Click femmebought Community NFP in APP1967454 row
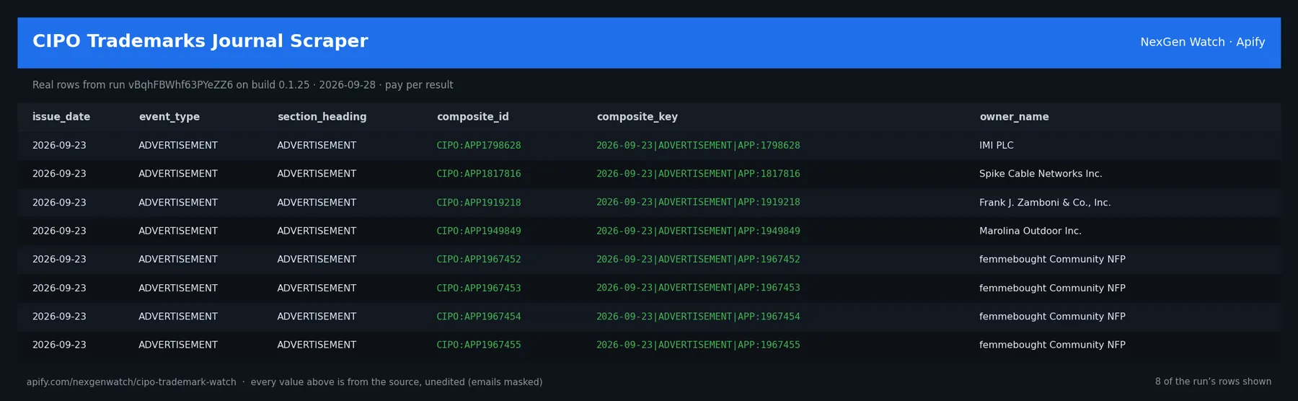Image resolution: width=1298 pixels, height=401 pixels. tap(1052, 317)
